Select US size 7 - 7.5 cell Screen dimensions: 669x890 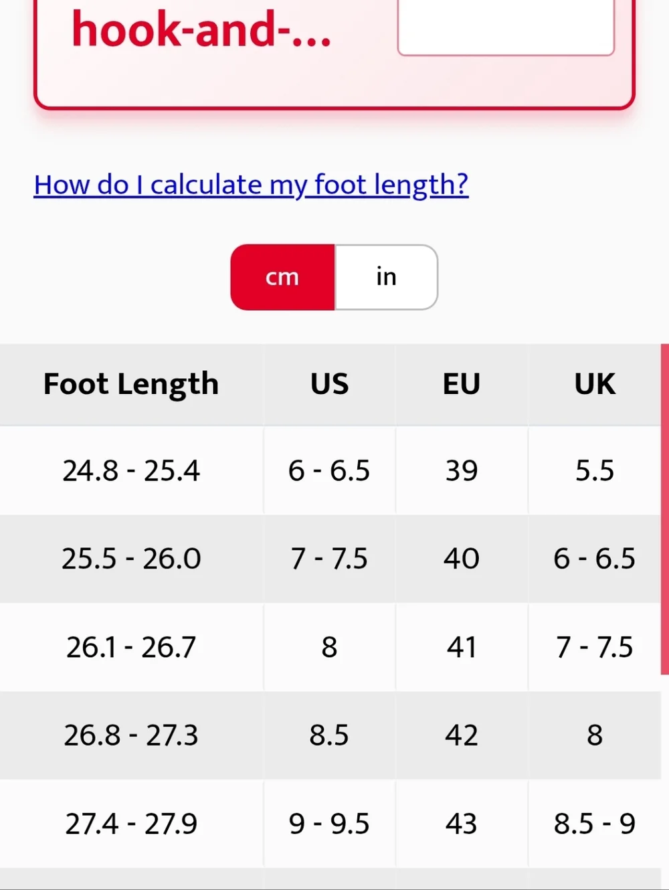point(329,559)
